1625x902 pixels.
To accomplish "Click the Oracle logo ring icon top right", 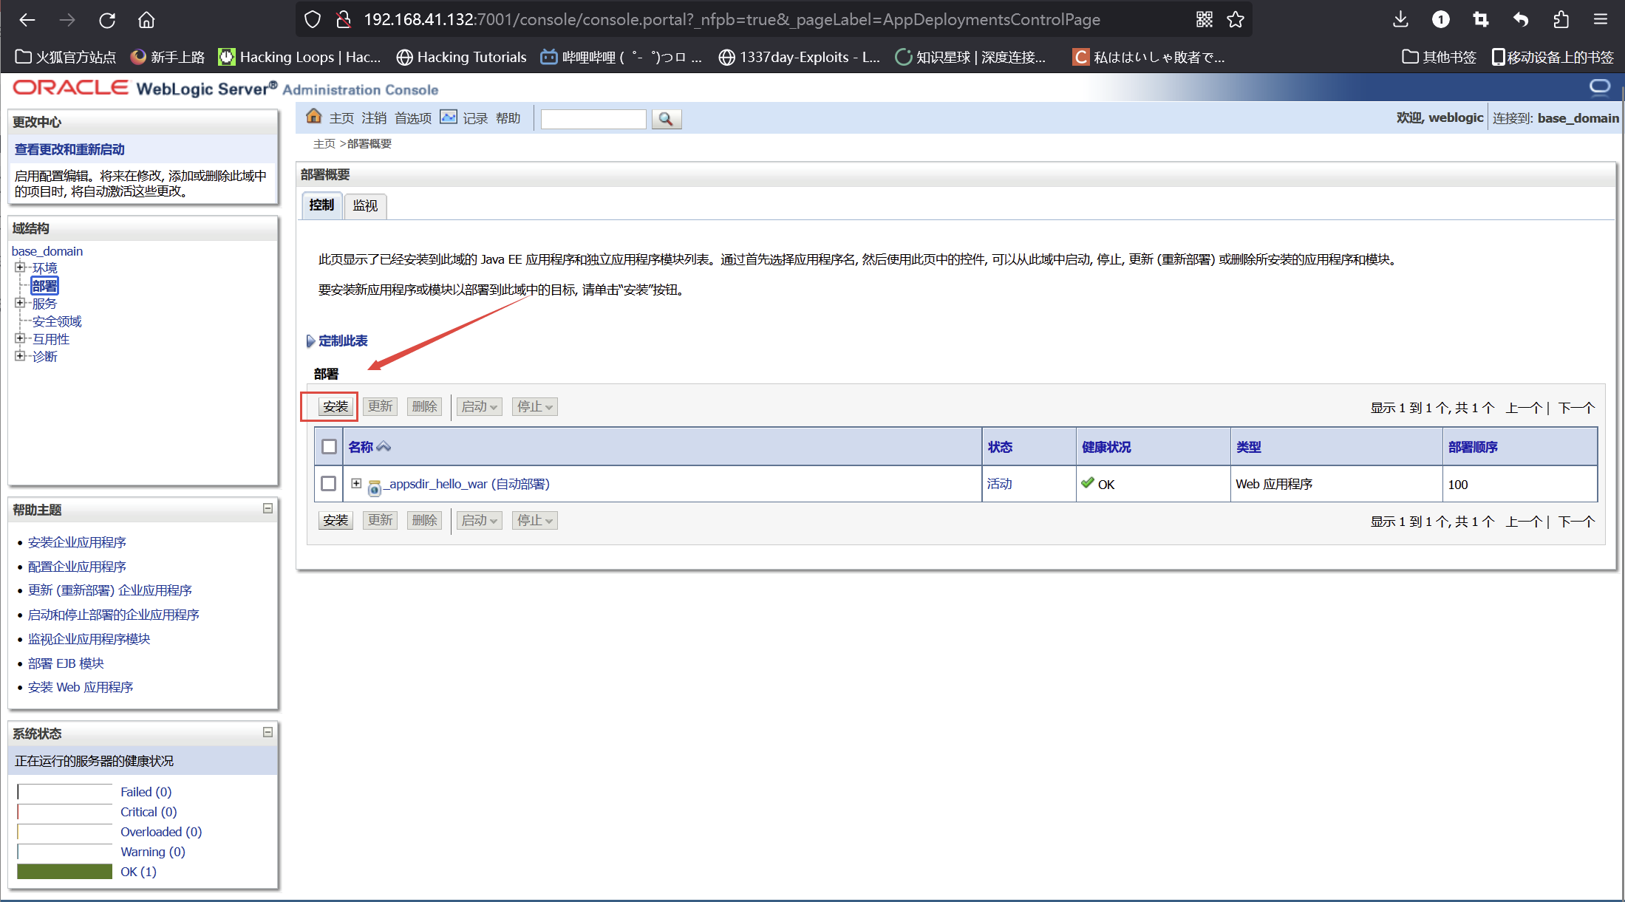I will [x=1600, y=88].
